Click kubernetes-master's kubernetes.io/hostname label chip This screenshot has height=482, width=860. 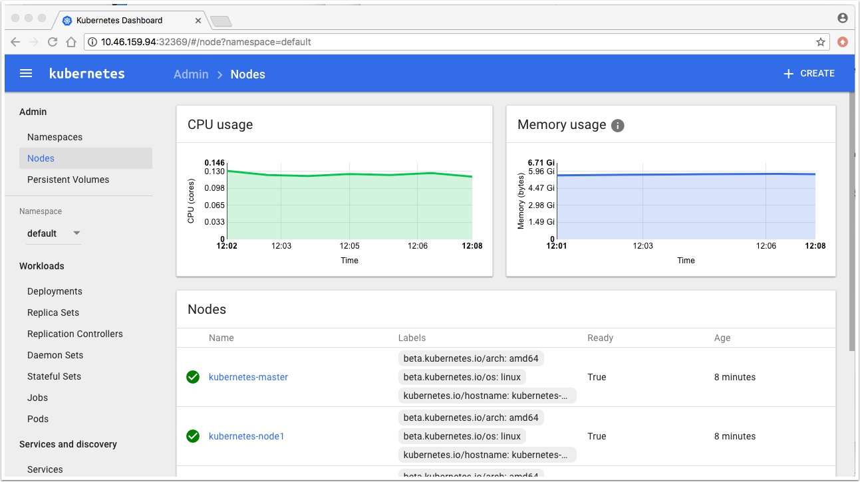[x=488, y=396]
